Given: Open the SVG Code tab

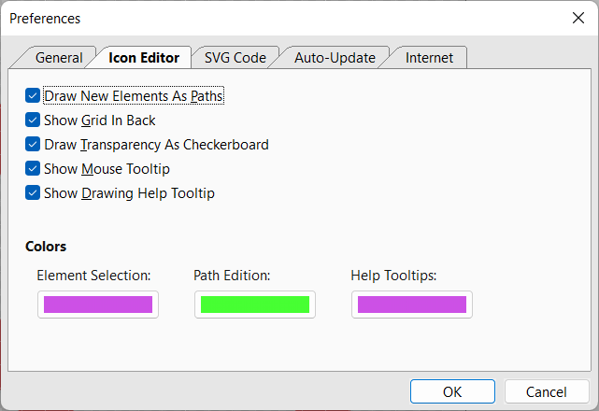Looking at the screenshot, I should coord(235,58).
